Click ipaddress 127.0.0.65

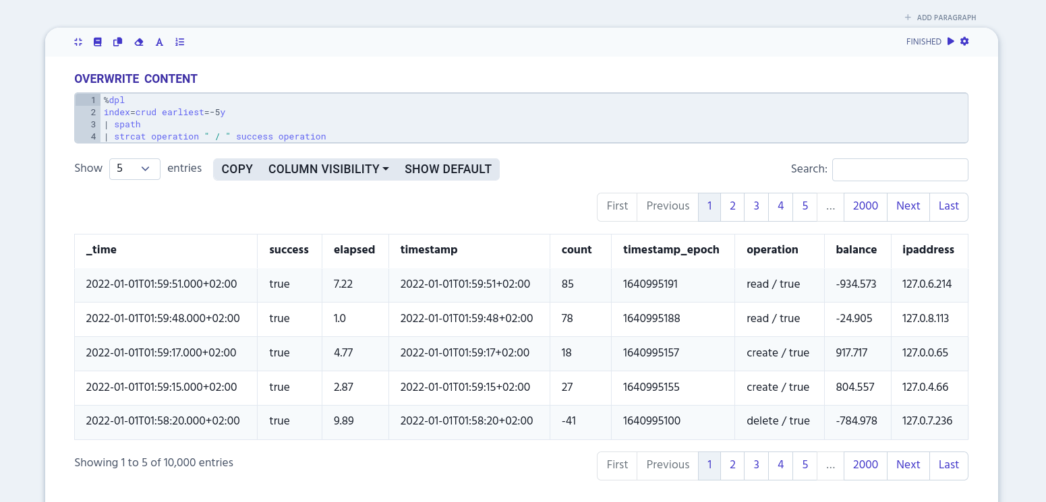coord(925,353)
